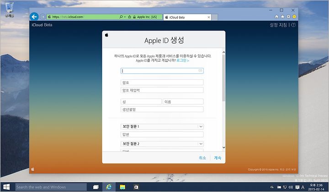Viewport: 329px width, 192px height.
Task: Click the 계속 continue button
Action: pos(218,158)
